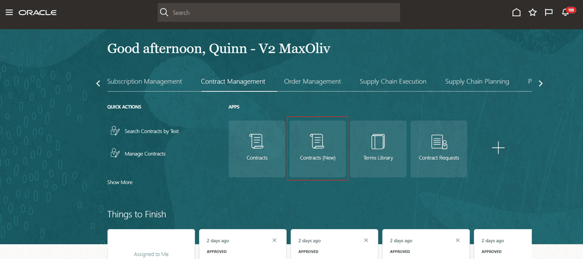Dismiss the first Approved notification card
The width and height of the screenshot is (583, 259).
click(274, 240)
